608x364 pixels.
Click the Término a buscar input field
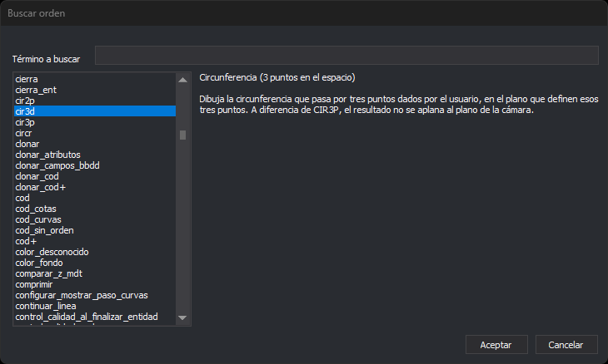click(x=346, y=56)
